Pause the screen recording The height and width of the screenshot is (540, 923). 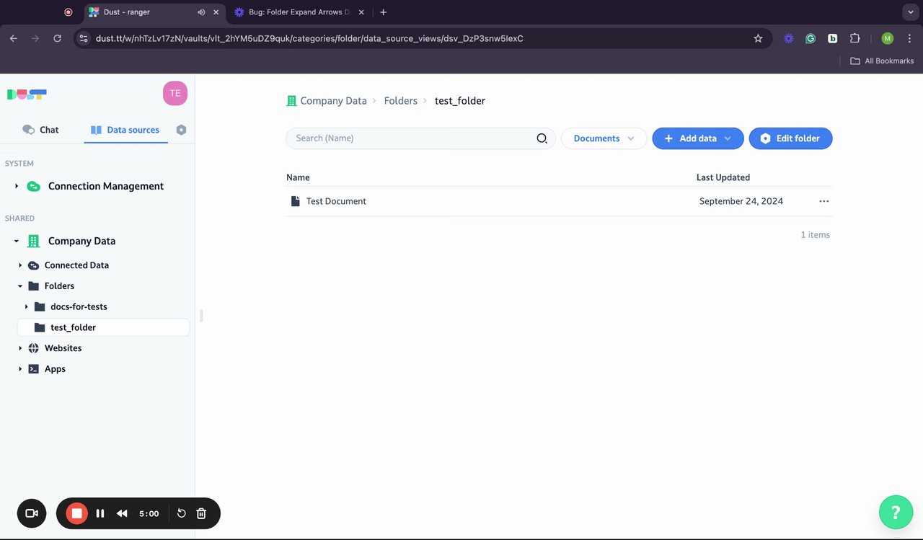pyautogui.click(x=100, y=513)
